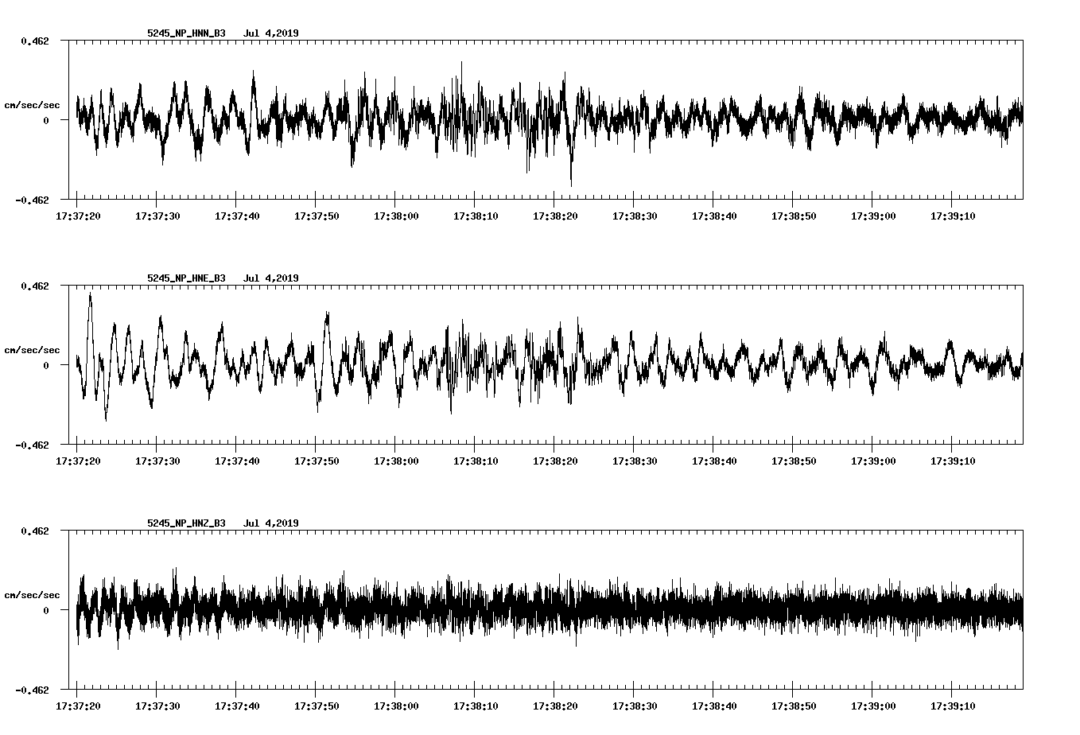The height and width of the screenshot is (735, 1080).
Task: Click the zero axis label on HNE plot
Action: 46,366
